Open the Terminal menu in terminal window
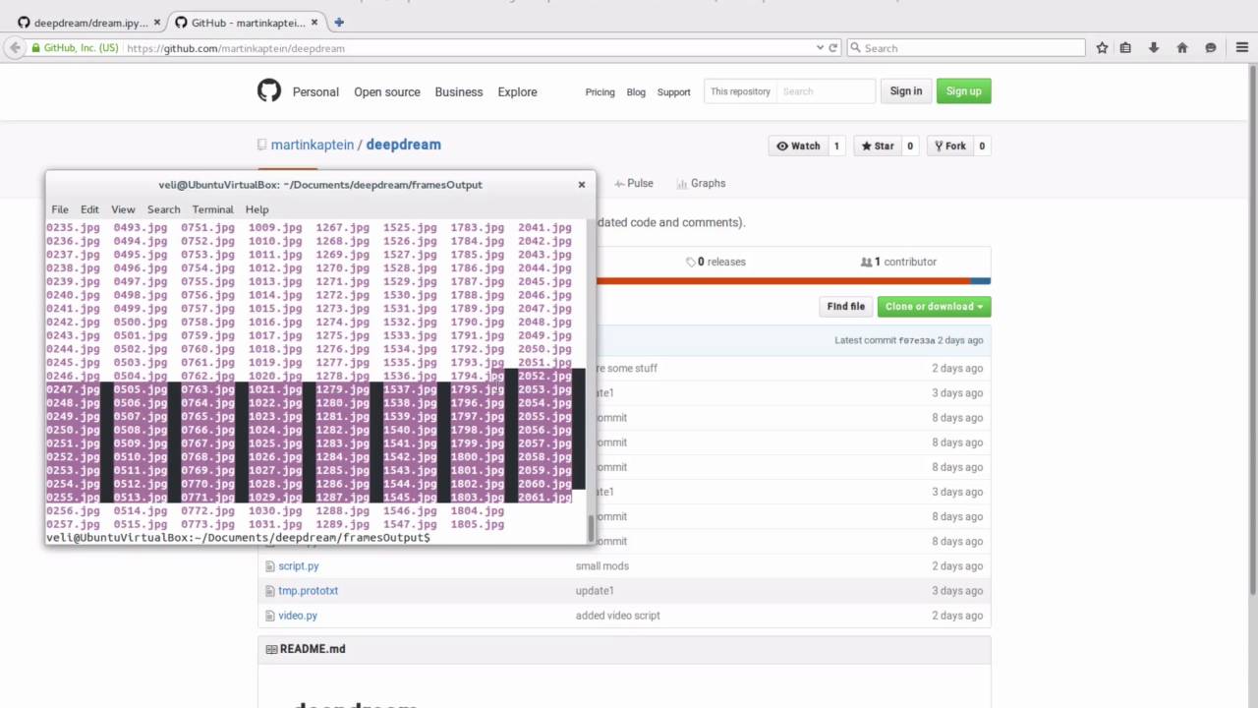The height and width of the screenshot is (708, 1258). (212, 209)
